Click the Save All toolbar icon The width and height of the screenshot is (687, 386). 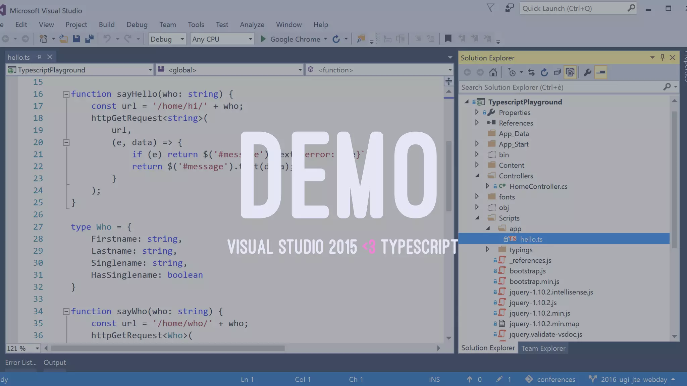click(x=89, y=39)
